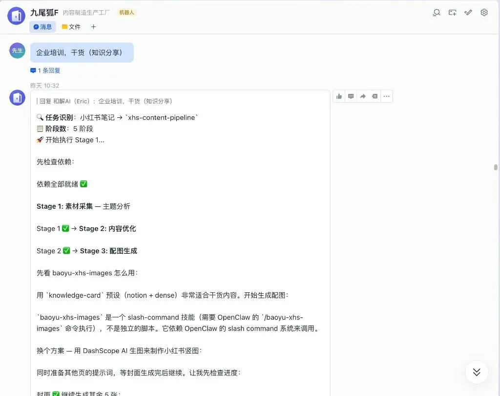Click the 机器人 tag label
Screen dimensions: 500x396
126,12
